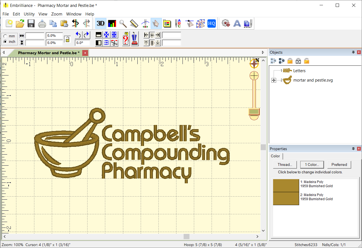
Task: Toggle the 3D stitch view button
Action: 101,24
